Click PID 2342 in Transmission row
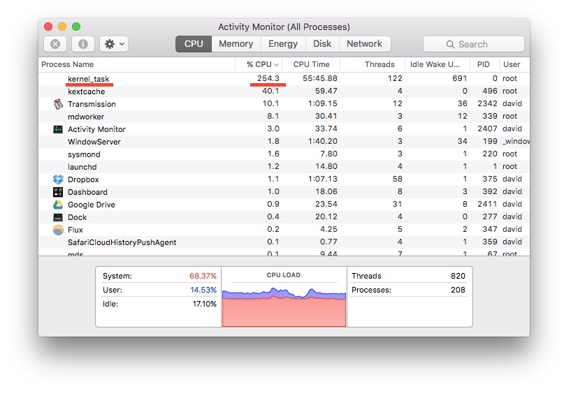Viewport: 571px width, 398px height. coord(487,103)
